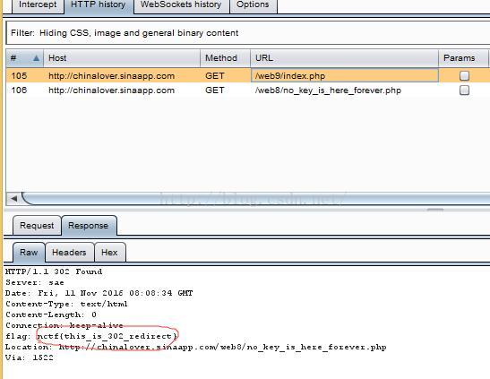Toggle Params checkbox for row 105
Viewport: 490px width, 379px height.
point(464,76)
